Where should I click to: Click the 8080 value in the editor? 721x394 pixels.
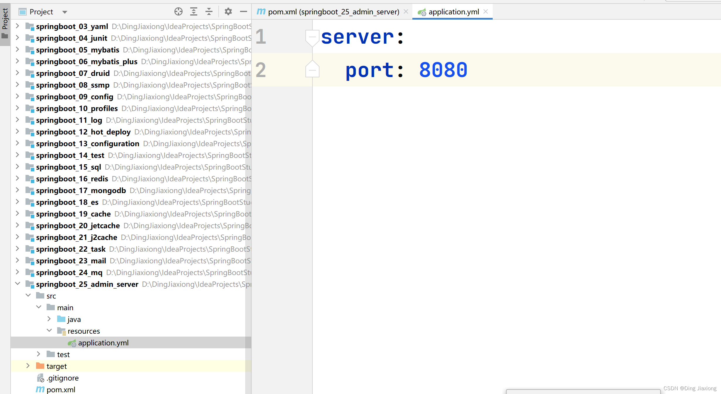pos(443,70)
